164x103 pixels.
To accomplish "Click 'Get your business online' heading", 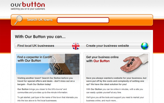I will [x=102, y=57].
